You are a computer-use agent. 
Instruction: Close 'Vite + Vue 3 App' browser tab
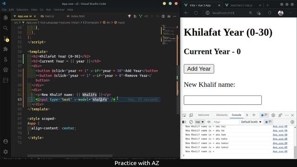click(219, 5)
